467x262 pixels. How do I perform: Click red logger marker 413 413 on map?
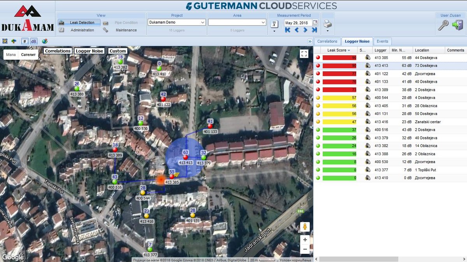pos(186,157)
